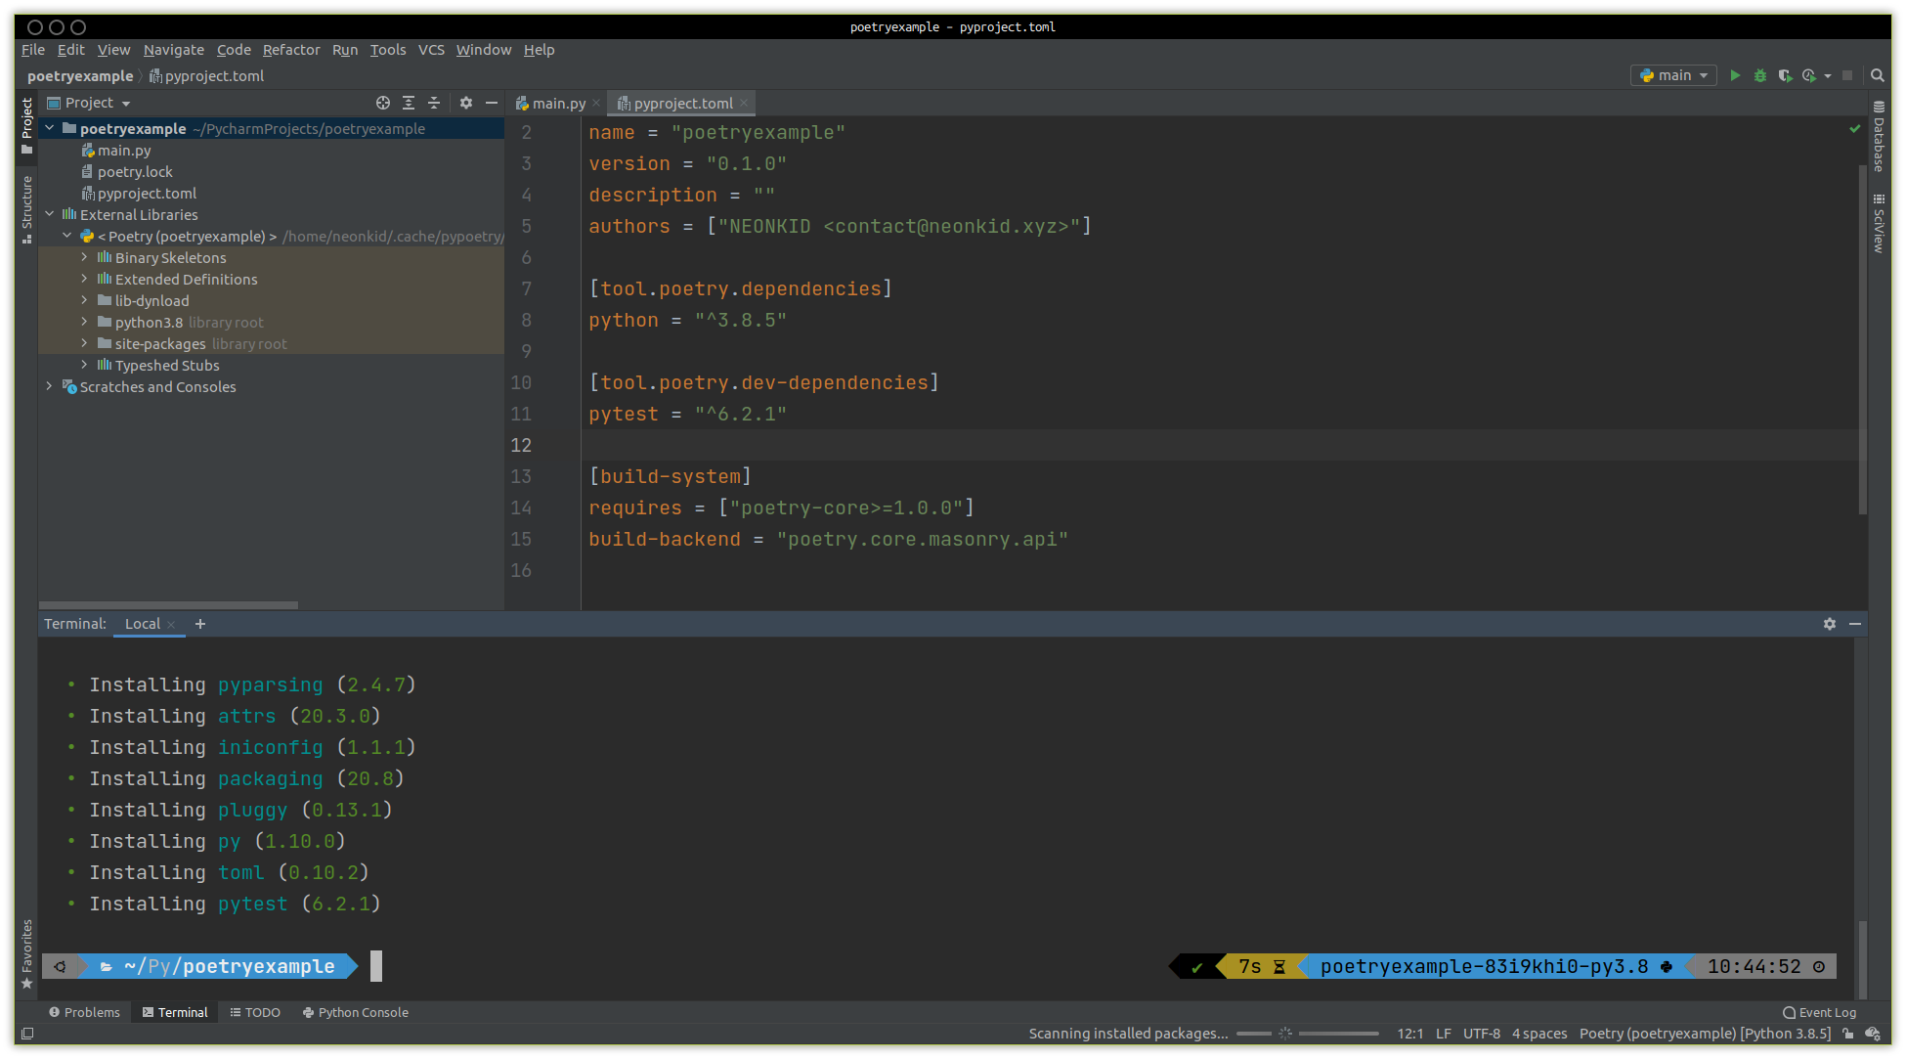Screen dimensions: 1906x1059
Task: Open terminal settings gear icon
Action: click(x=1830, y=624)
